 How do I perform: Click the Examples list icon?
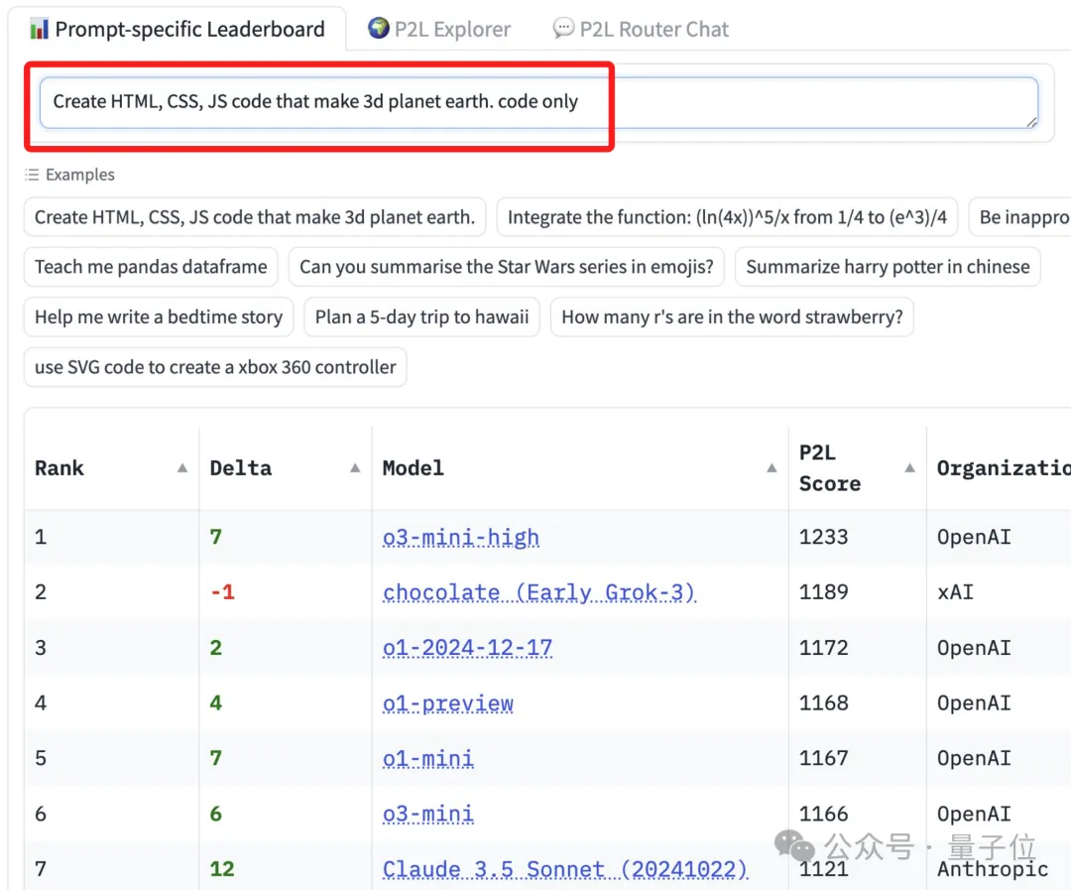(x=32, y=175)
